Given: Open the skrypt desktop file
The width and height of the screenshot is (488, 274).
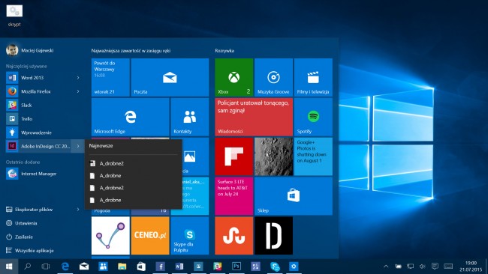Looking at the screenshot, I should point(14,16).
